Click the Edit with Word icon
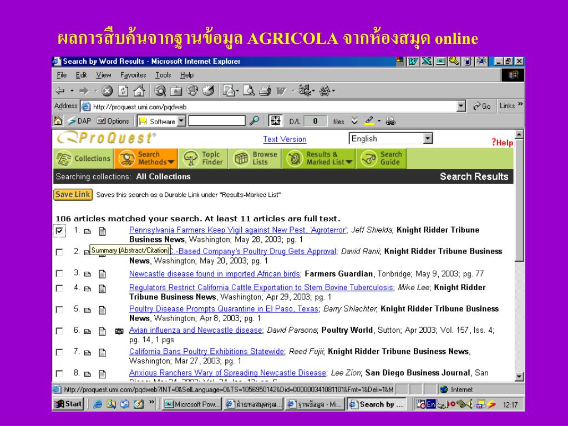Screen dimensions: 568x426 (281, 91)
